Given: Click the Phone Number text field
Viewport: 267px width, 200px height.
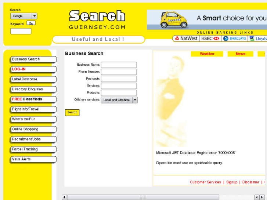Looking at the screenshot, I should pyautogui.click(x=119, y=72).
